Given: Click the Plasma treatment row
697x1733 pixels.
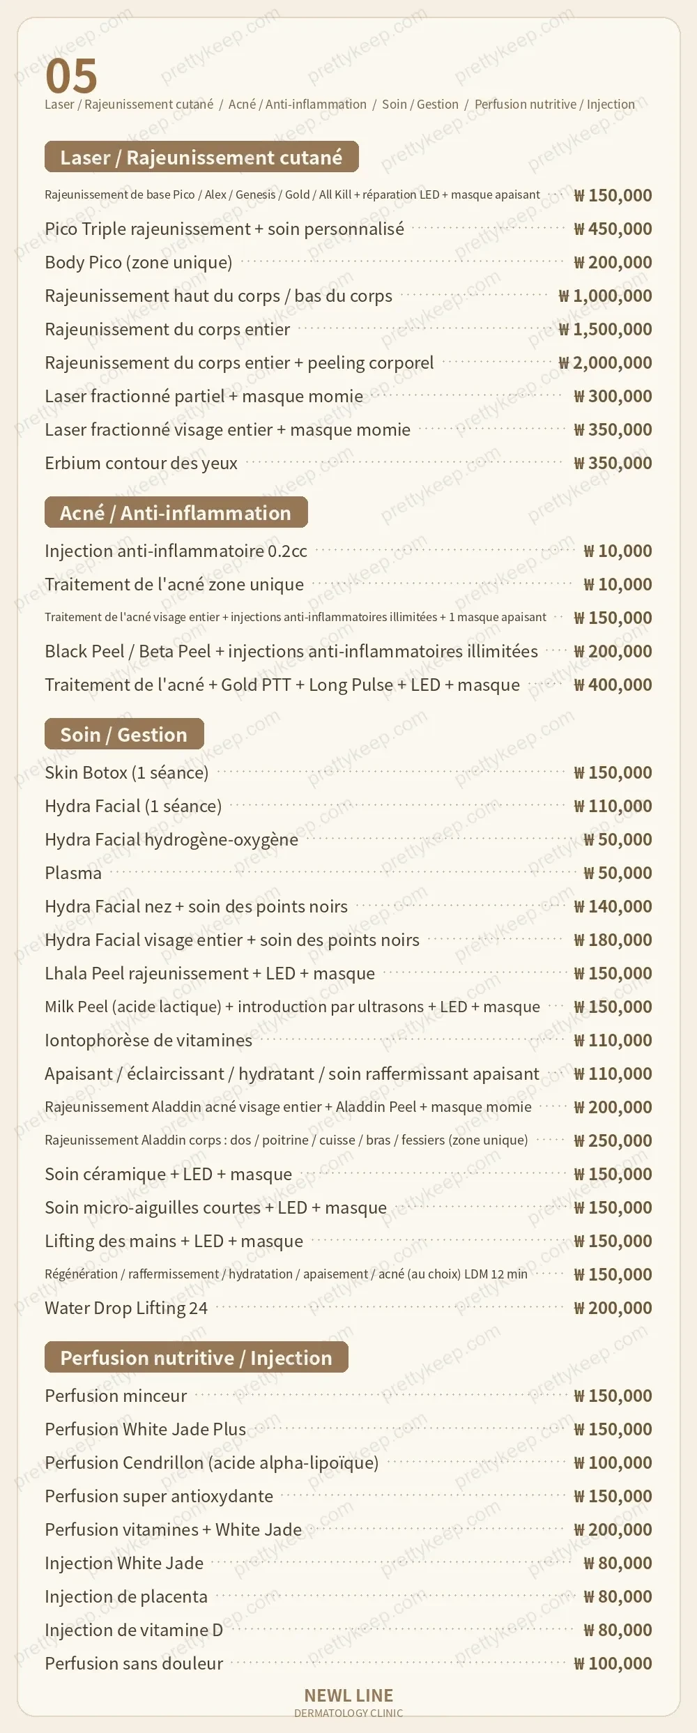Looking at the screenshot, I should pos(348,873).
